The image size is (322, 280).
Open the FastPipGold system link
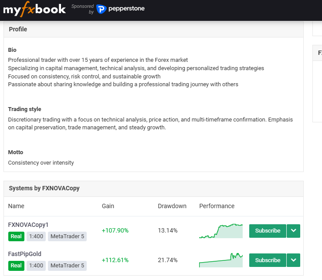click(25, 254)
